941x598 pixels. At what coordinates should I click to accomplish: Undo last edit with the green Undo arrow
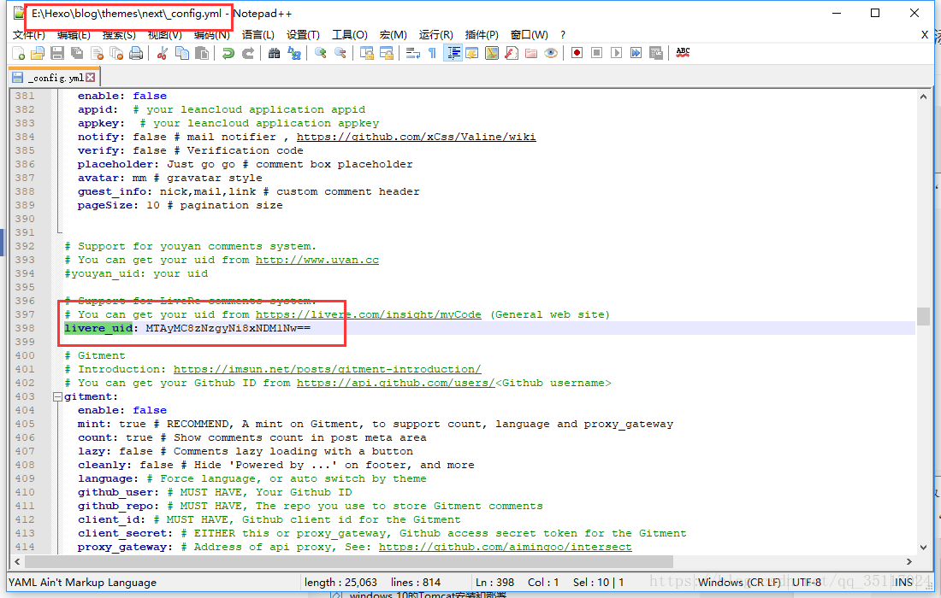pos(228,53)
